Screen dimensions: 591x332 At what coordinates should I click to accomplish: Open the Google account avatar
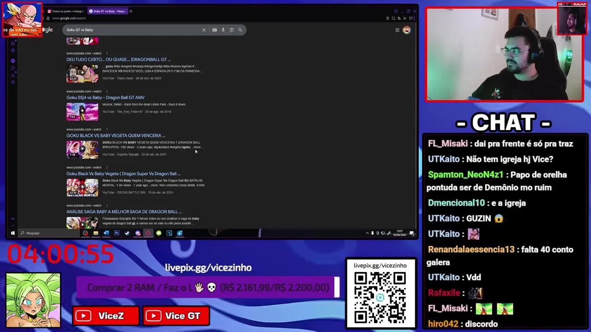(406, 30)
